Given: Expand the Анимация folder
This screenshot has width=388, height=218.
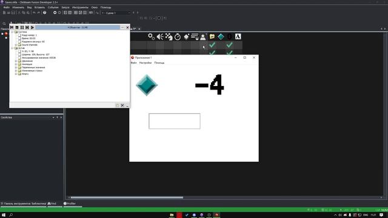Looking at the screenshot, I should point(16,64).
